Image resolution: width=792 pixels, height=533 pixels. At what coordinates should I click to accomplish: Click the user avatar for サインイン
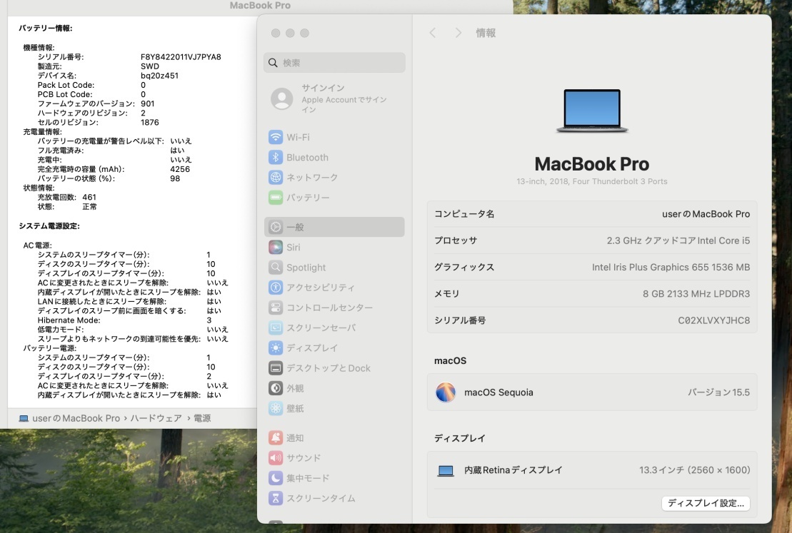point(282,98)
